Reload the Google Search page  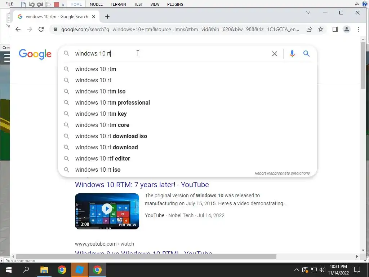point(41,29)
